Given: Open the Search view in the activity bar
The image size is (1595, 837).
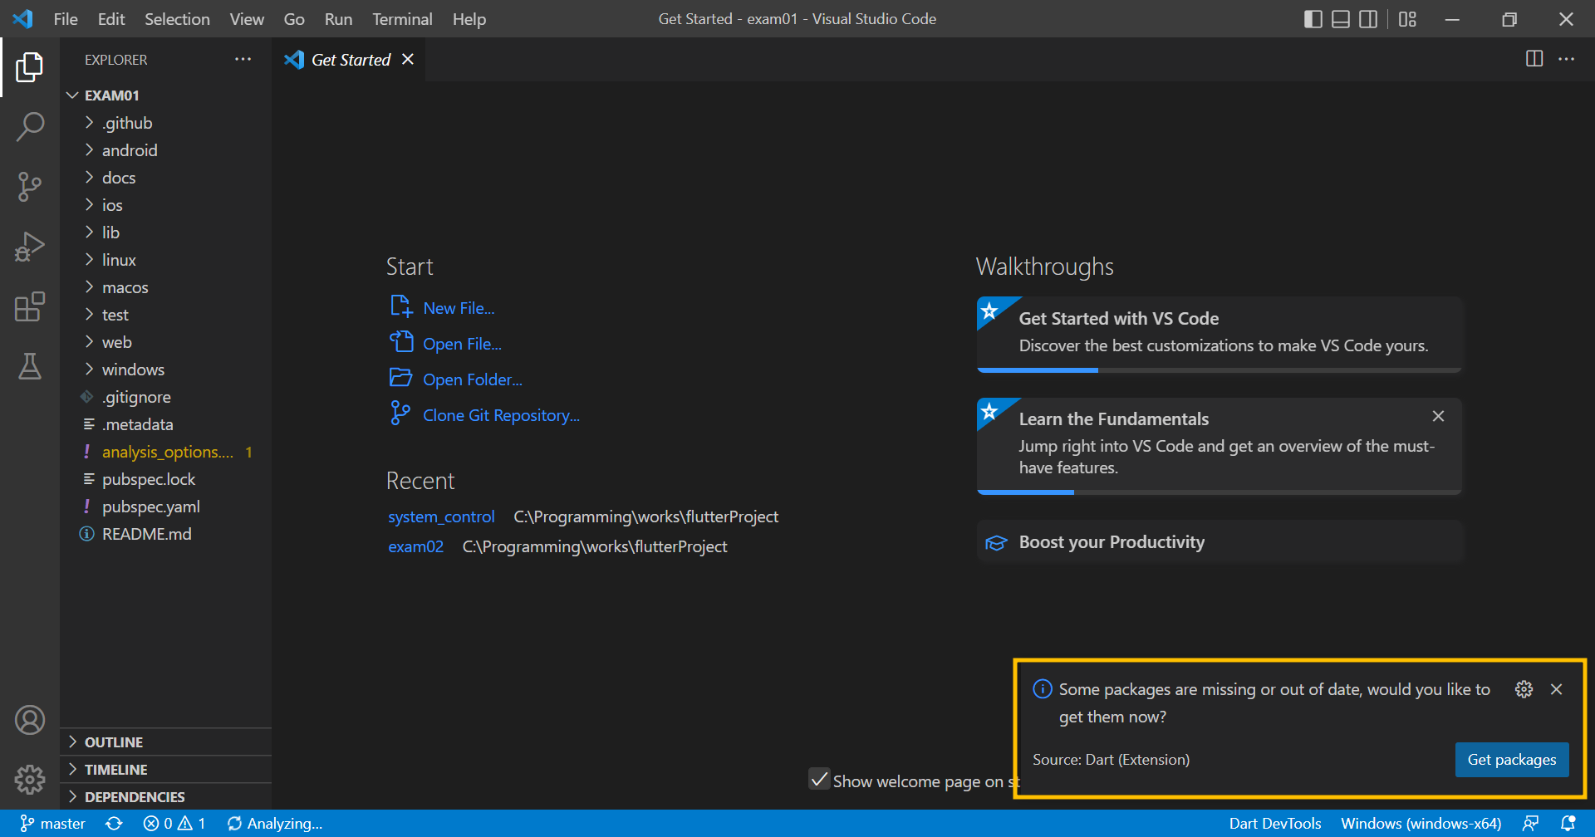Looking at the screenshot, I should [x=30, y=127].
